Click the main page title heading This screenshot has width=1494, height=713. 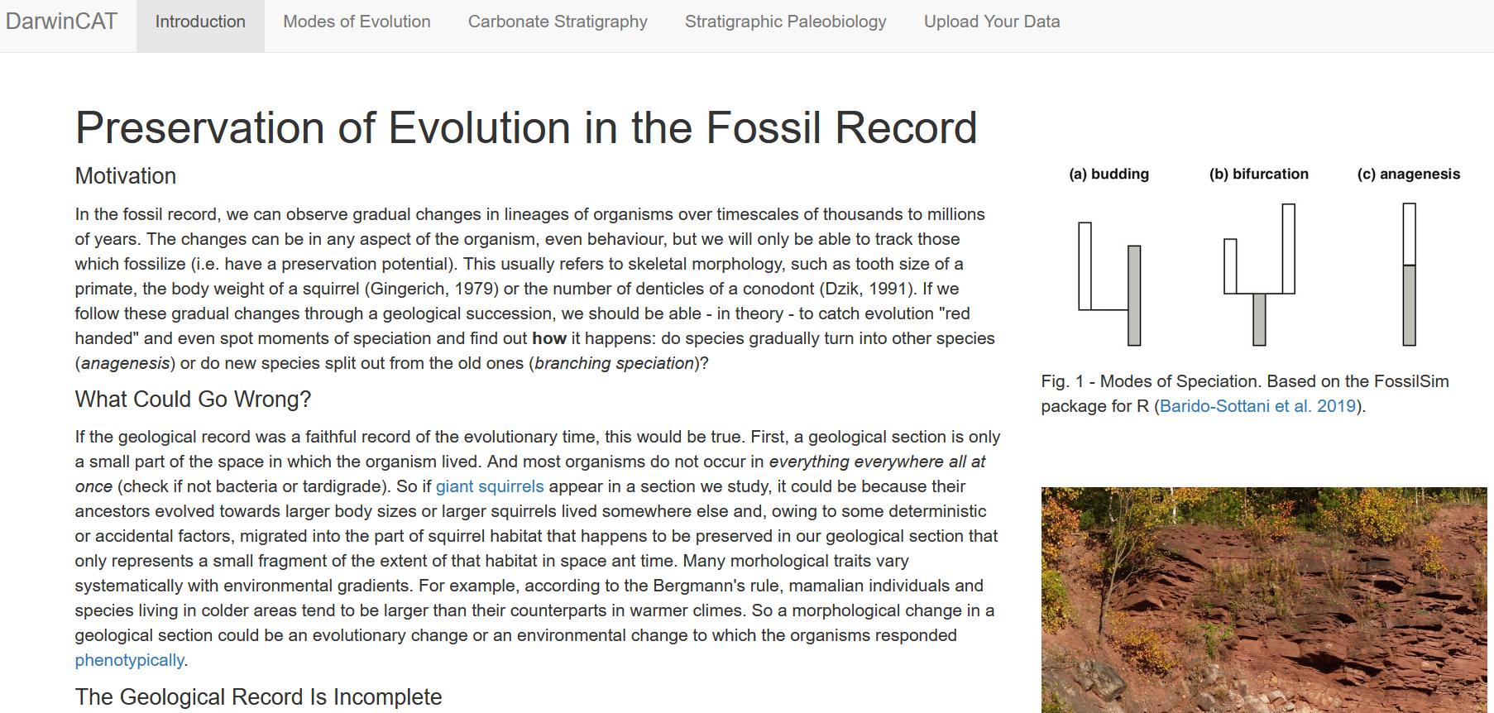[526, 128]
